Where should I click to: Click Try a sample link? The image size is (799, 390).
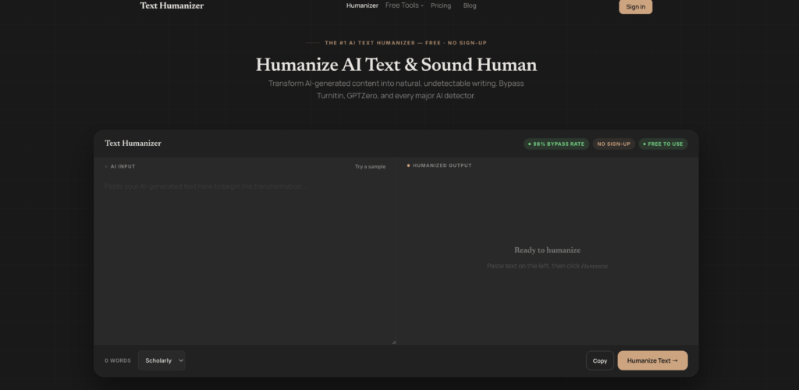point(371,166)
